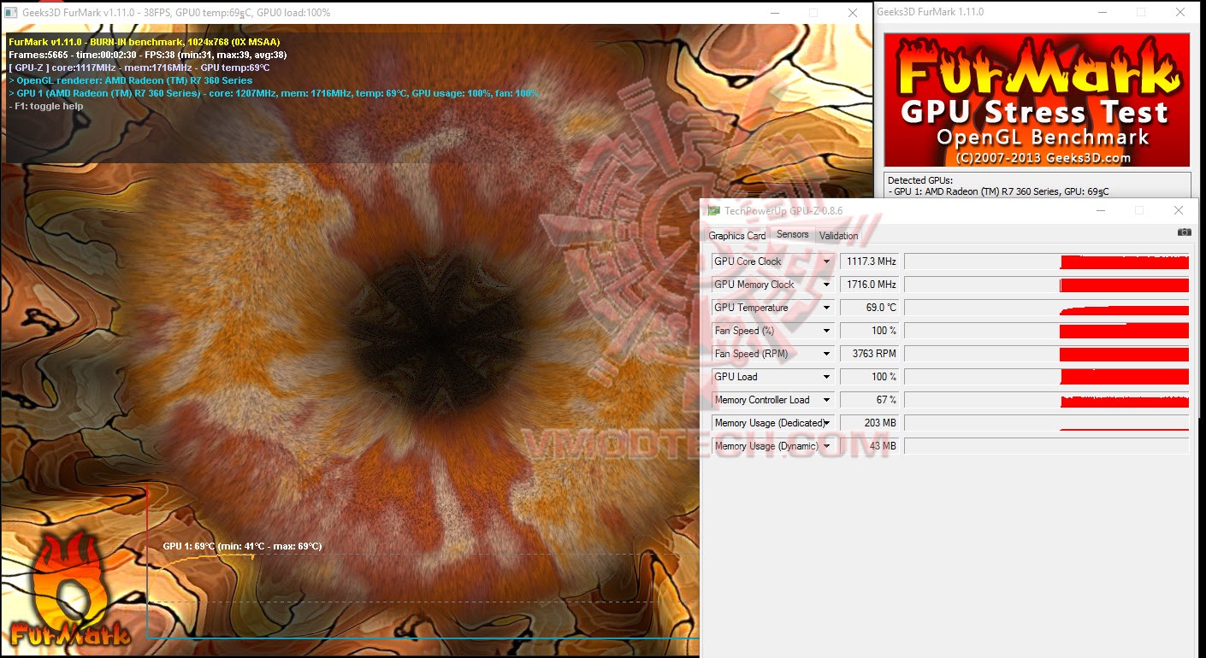Click the "69.0 °C" temperature value

(869, 308)
